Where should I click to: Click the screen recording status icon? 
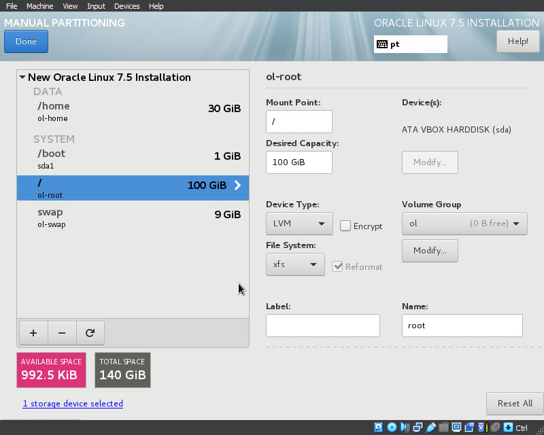click(x=470, y=428)
